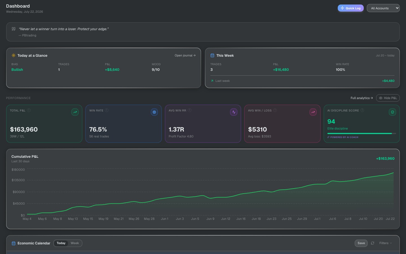The width and height of the screenshot is (406, 254).
Task: Click the Avg Win / Loss chart icon
Action: [313, 112]
